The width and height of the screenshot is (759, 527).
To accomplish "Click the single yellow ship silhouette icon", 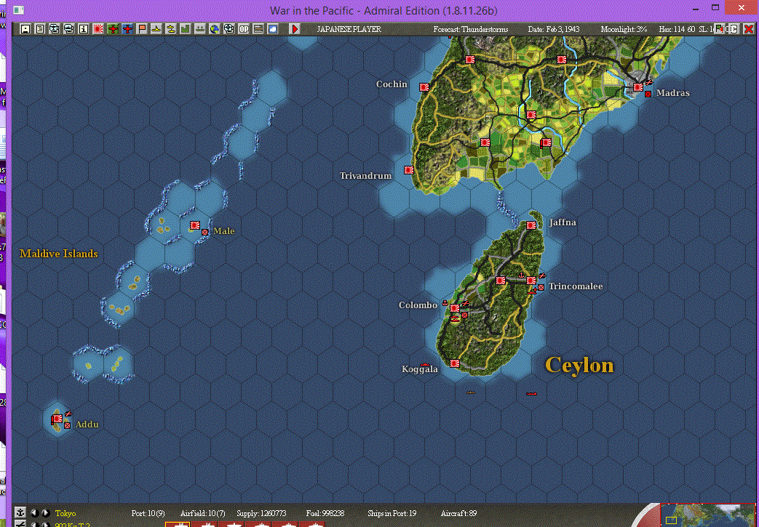I will click(156, 29).
